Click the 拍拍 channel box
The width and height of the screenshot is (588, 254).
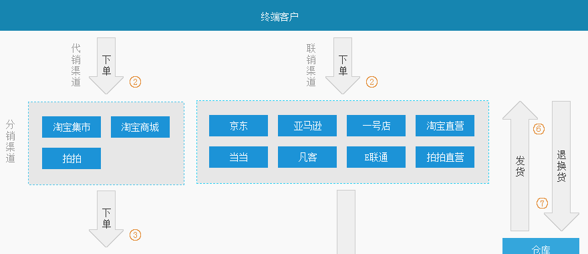71,158
